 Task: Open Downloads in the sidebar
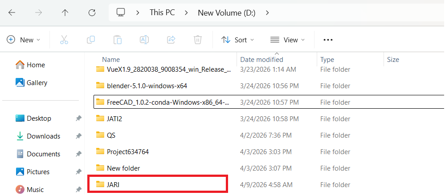[43, 136]
